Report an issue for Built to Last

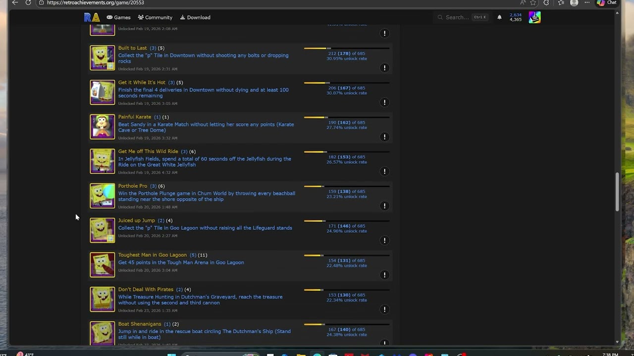[384, 68]
